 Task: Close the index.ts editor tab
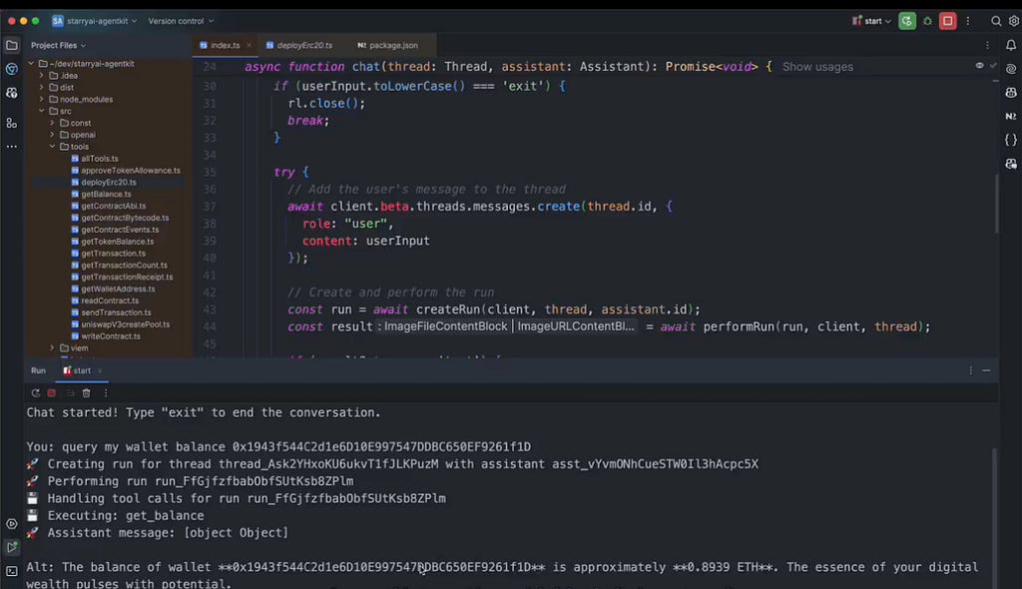point(249,45)
